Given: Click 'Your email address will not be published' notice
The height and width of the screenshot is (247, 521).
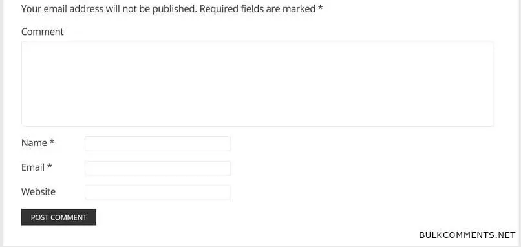Looking at the screenshot, I should pos(109,9).
